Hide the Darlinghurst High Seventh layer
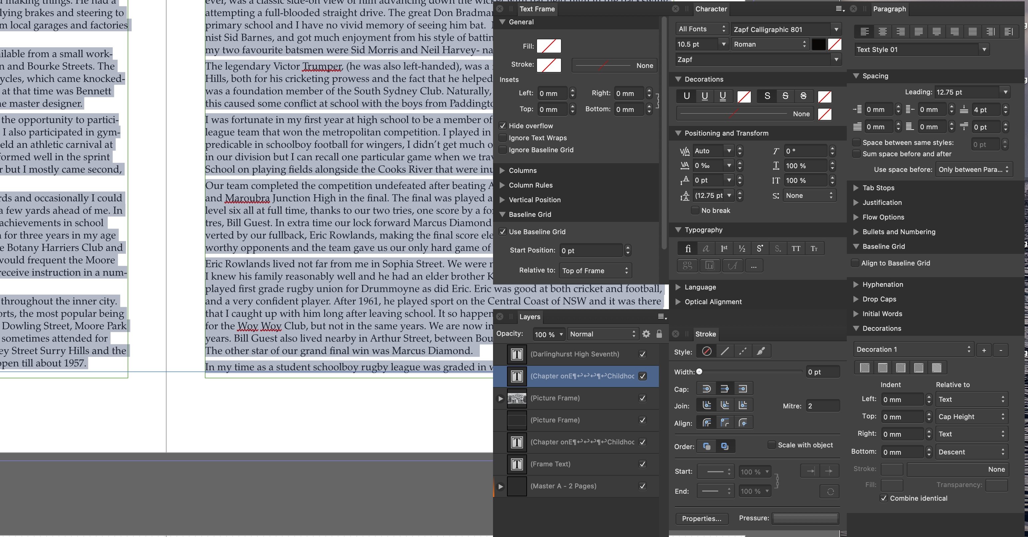Screen dimensions: 1028x537 (x=643, y=354)
